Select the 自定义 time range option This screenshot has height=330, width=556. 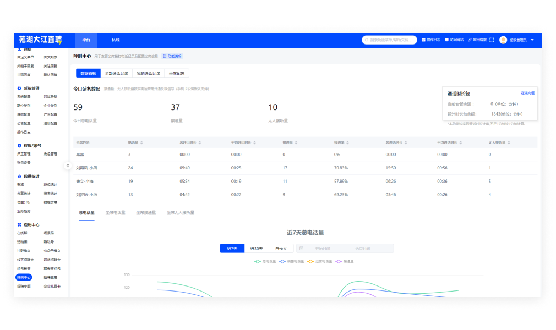tap(281, 249)
